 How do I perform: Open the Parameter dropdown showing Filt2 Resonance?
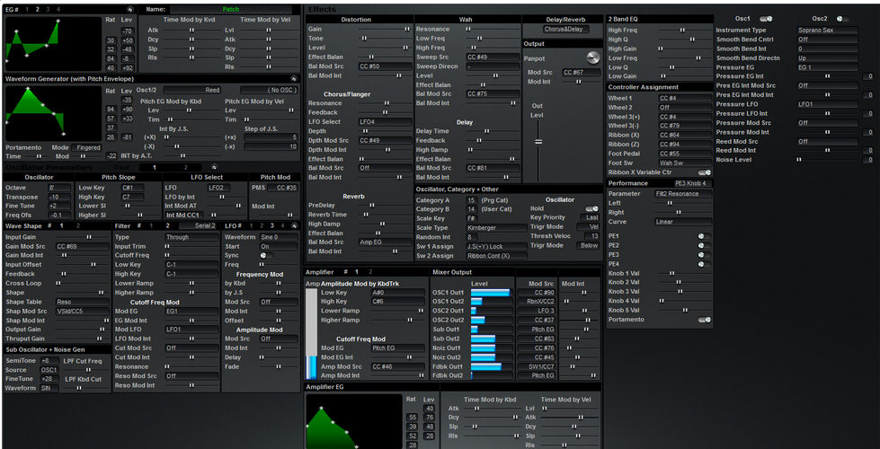683,193
